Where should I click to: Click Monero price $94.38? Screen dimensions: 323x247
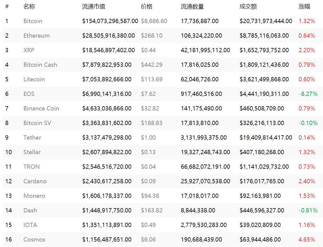pos(150,196)
